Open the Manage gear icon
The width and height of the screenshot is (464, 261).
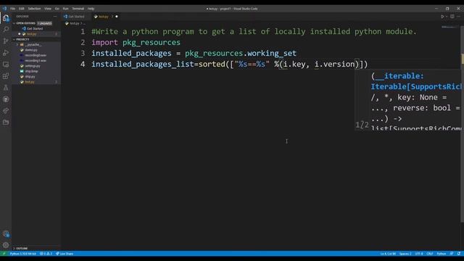6,245
